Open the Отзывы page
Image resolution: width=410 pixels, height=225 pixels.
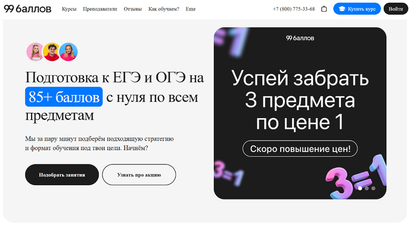tap(133, 9)
